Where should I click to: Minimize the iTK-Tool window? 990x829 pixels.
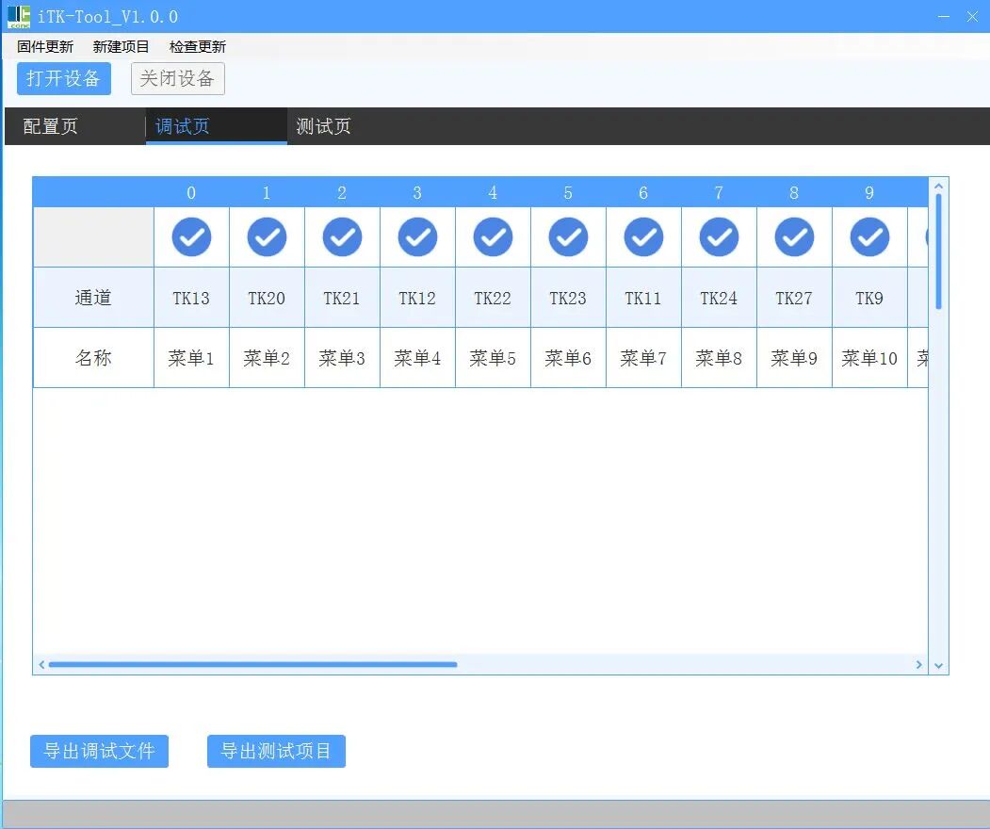[x=943, y=16]
